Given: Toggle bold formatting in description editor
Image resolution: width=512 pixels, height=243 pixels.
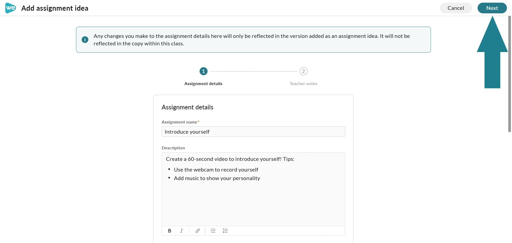Looking at the screenshot, I should (170, 231).
